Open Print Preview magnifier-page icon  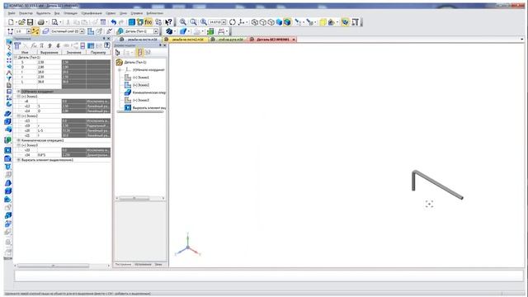pyautogui.click(x=54, y=22)
